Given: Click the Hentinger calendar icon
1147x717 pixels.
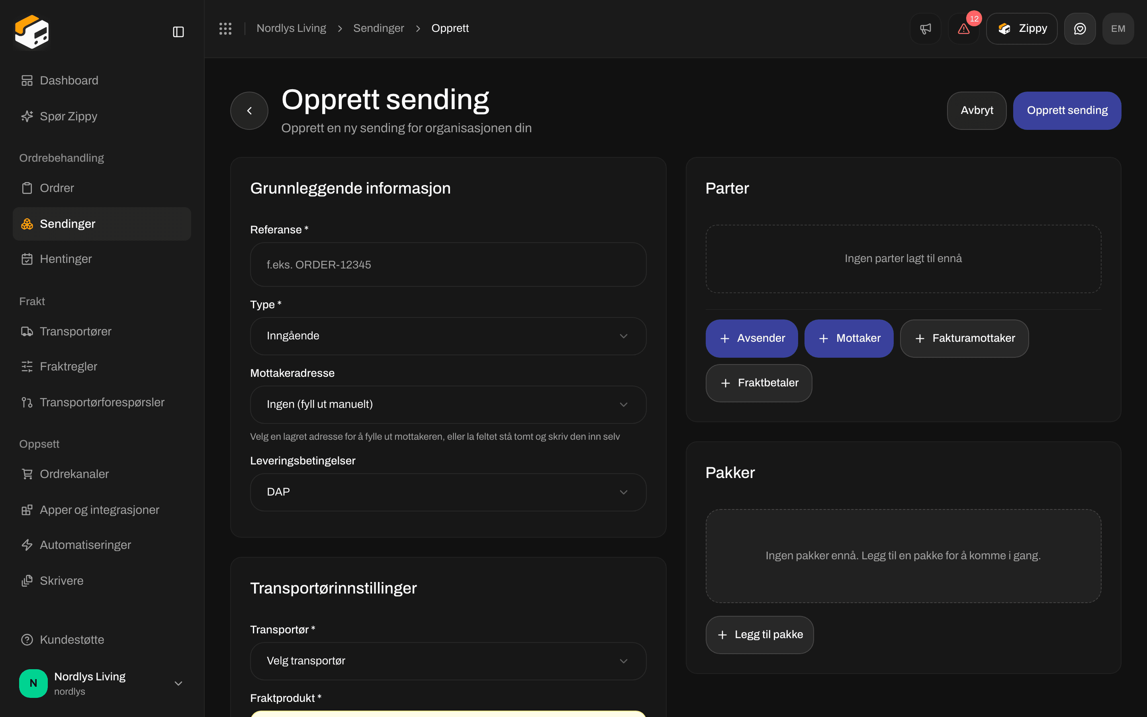Looking at the screenshot, I should (x=27, y=259).
